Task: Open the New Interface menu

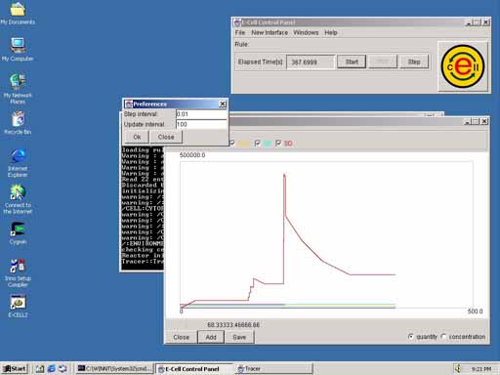Action: coord(270,32)
